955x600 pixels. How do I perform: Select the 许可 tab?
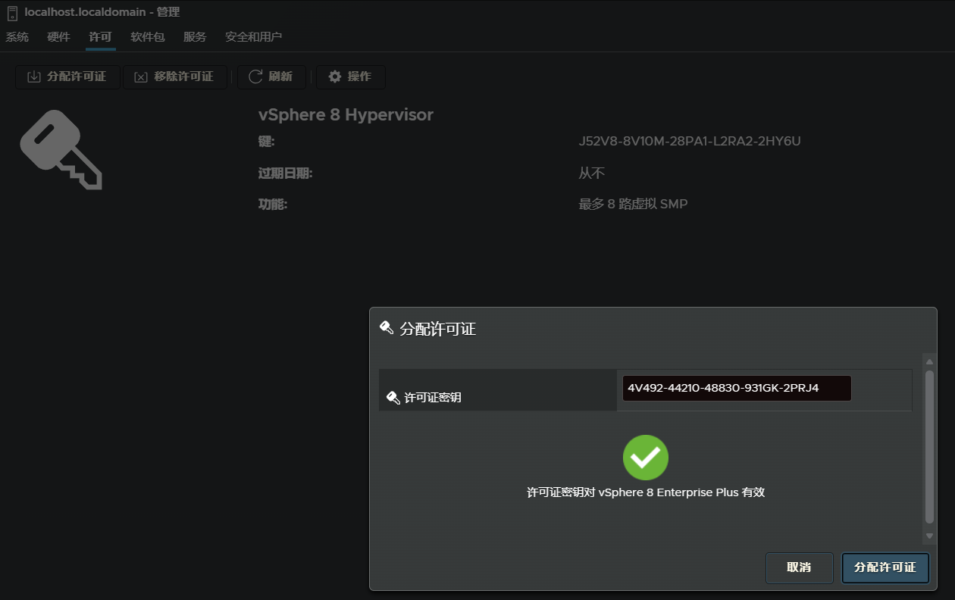pyautogui.click(x=100, y=37)
